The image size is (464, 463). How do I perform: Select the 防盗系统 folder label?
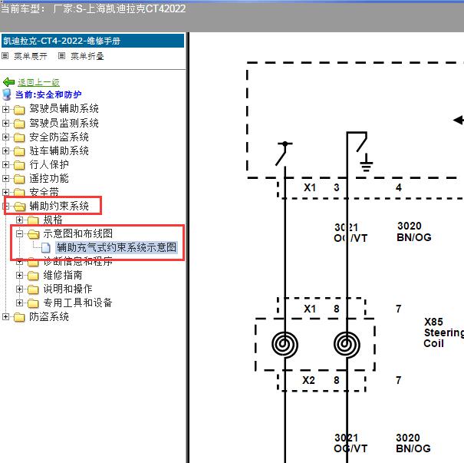pos(49,316)
